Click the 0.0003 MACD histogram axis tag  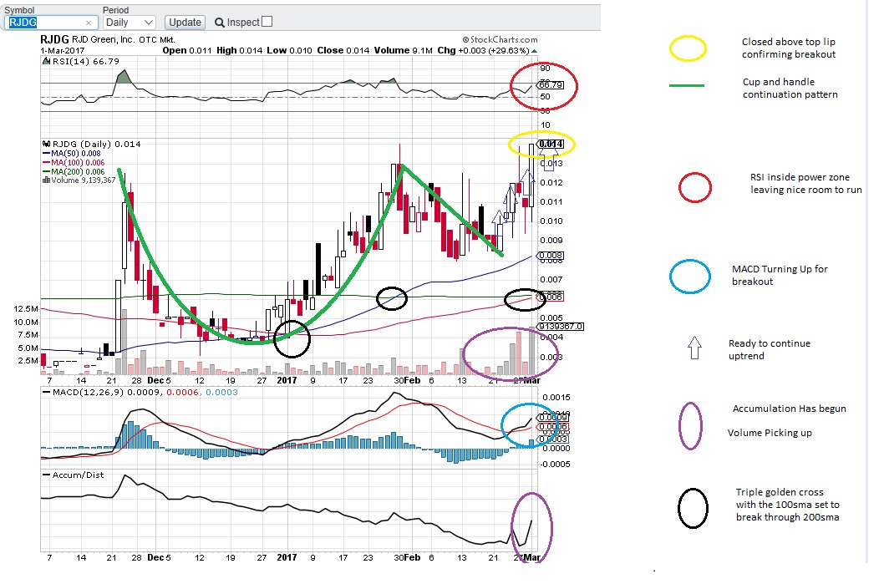point(553,439)
